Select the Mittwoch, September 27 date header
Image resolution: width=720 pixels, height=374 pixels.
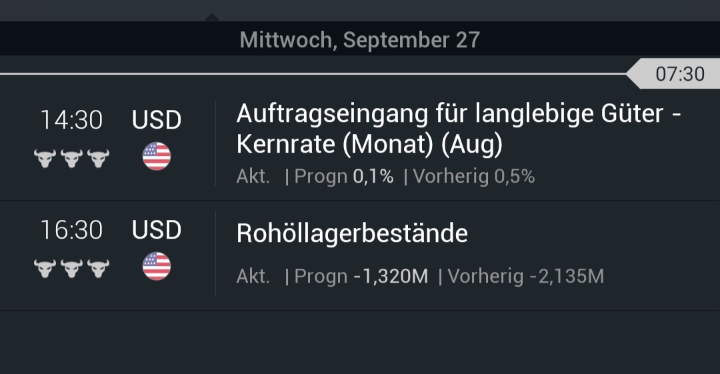359,40
